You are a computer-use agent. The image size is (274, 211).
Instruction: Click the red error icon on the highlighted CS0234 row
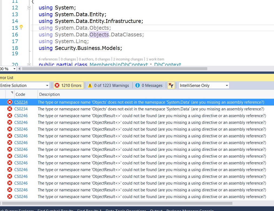tap(10, 102)
